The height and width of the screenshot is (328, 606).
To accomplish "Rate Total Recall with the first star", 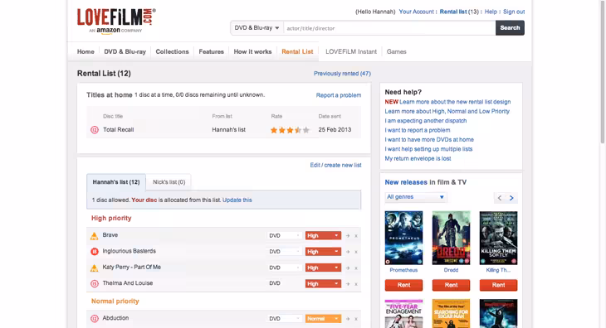I will pos(274,130).
